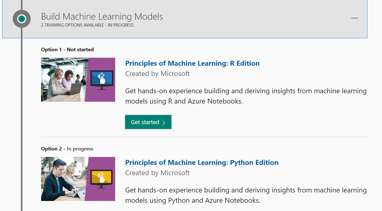Click Created by Microsoft under Python Edition
382x211 pixels.
pos(157,173)
